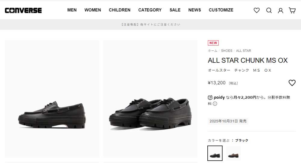Open the shopping cart icon

click(292, 10)
